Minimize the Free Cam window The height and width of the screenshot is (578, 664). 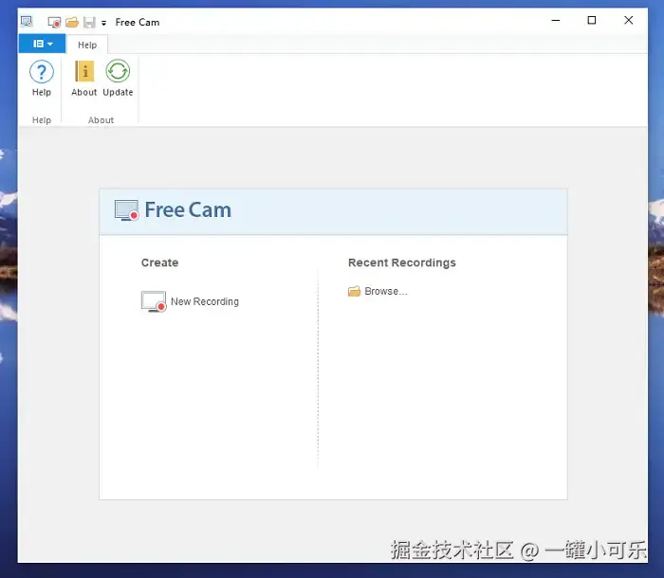(x=556, y=20)
